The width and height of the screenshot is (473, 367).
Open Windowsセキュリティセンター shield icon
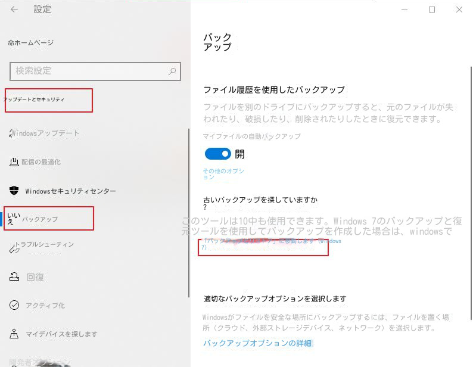(x=15, y=191)
